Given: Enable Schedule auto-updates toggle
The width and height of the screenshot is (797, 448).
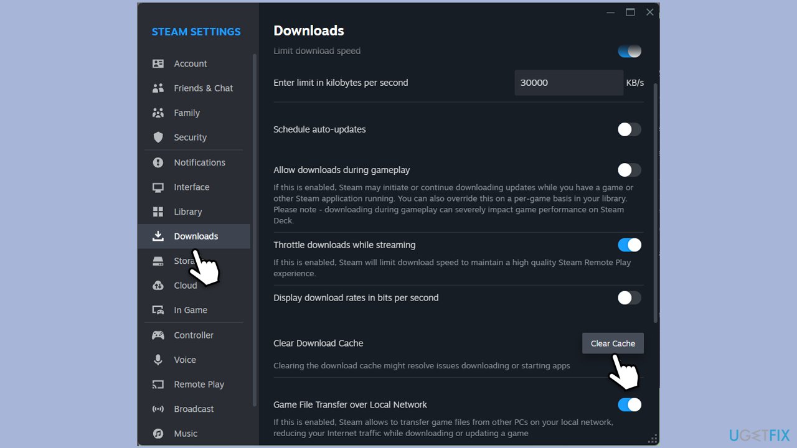Looking at the screenshot, I should [x=629, y=129].
